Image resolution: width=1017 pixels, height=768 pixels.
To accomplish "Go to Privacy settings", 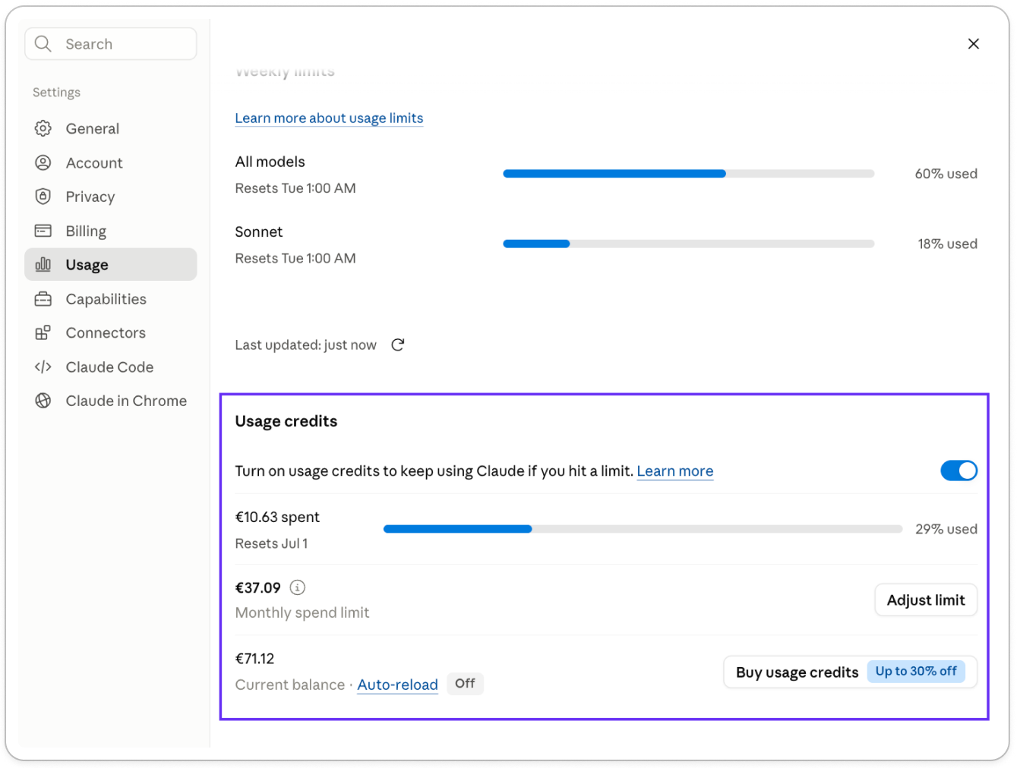I will point(111,197).
